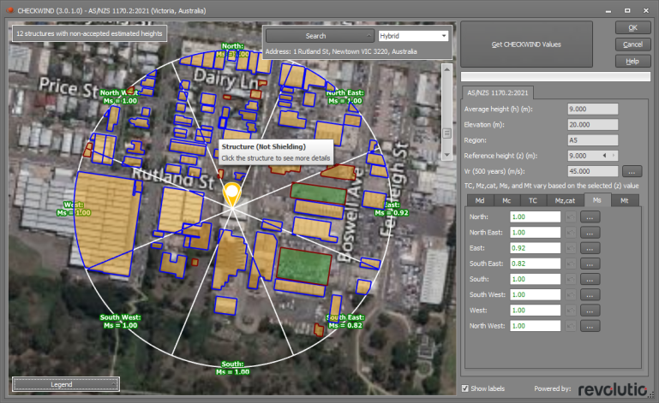Expand the Search panel chevron
Image resolution: width=659 pixels, height=403 pixels.
click(368, 36)
